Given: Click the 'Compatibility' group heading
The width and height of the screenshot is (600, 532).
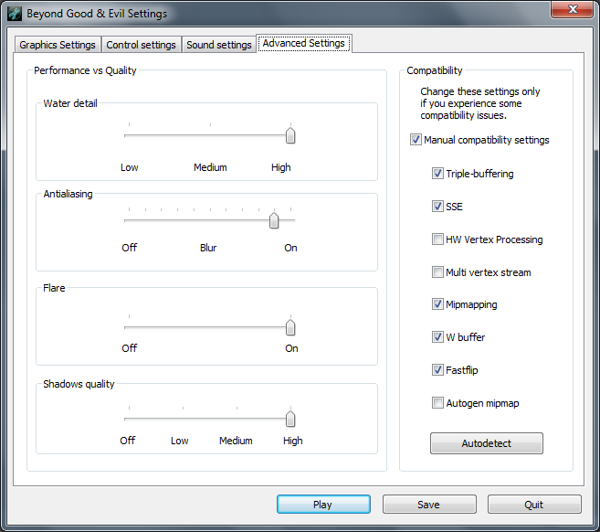Looking at the screenshot, I should point(435,70).
